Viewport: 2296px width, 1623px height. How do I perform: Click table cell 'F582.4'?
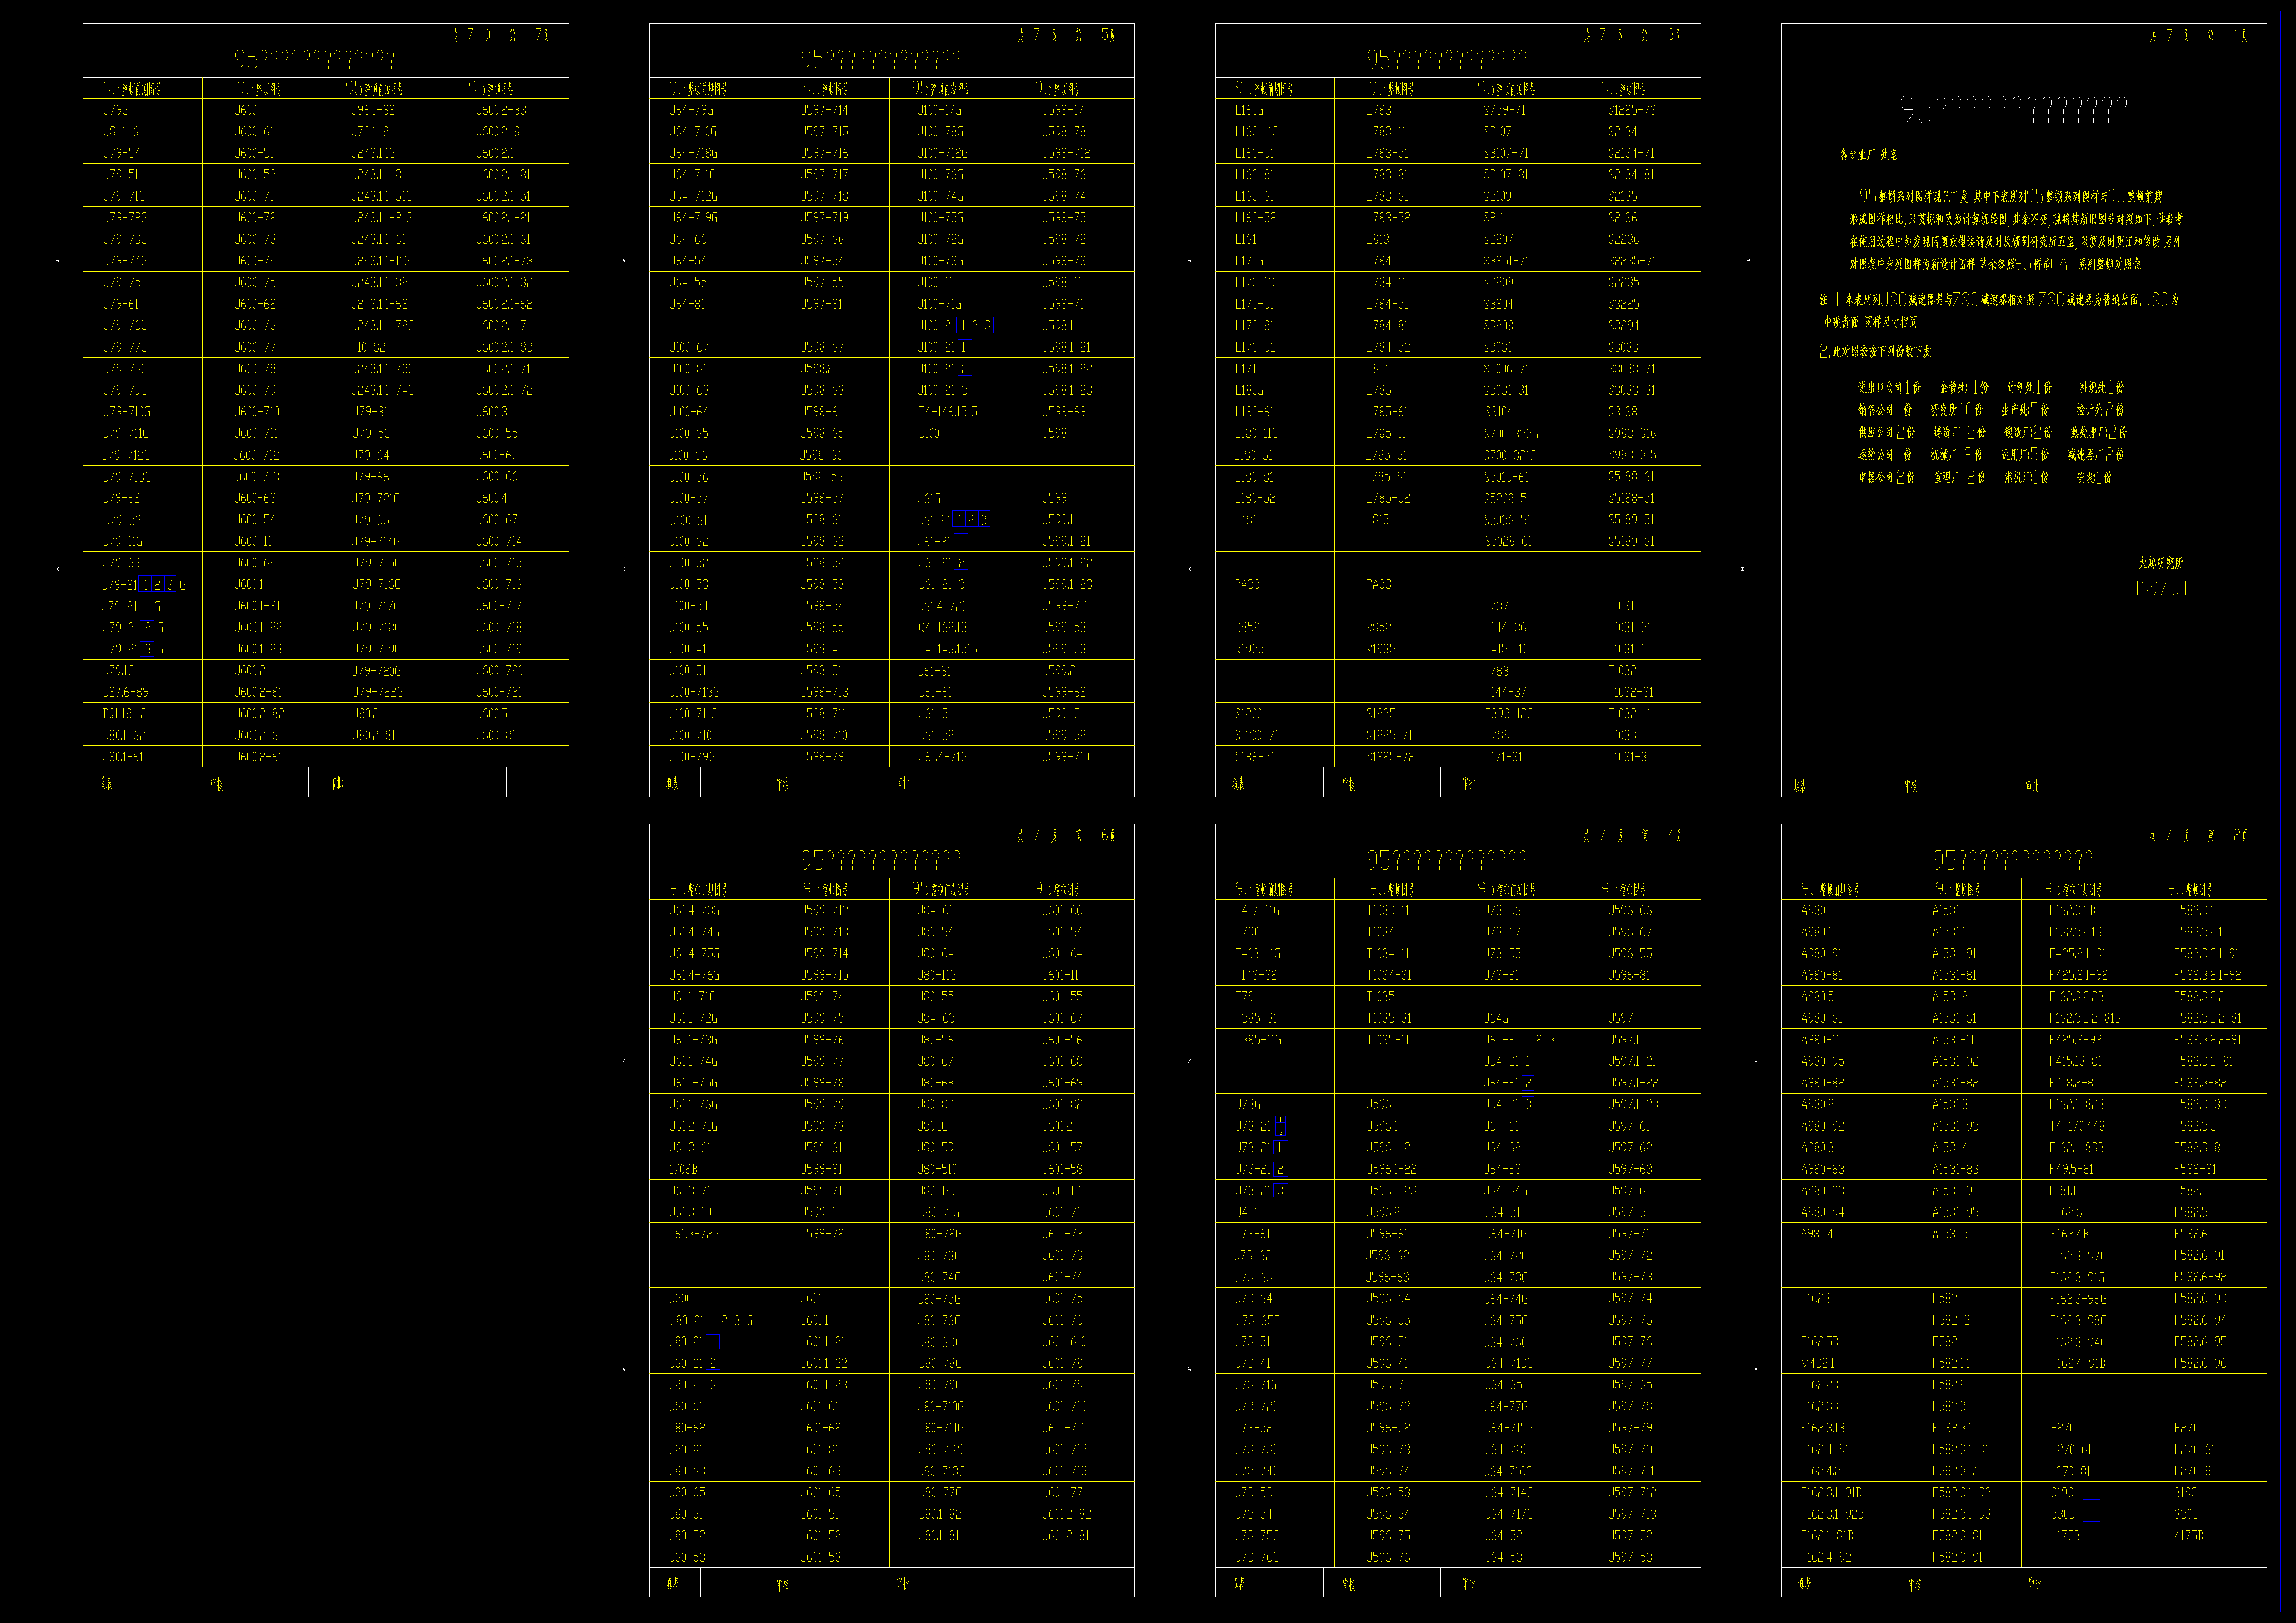pos(2191,1191)
